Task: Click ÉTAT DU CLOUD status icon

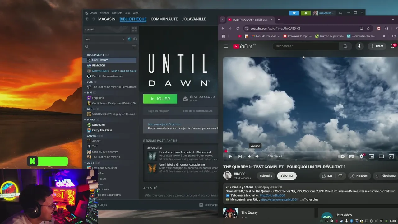Action: (x=185, y=99)
